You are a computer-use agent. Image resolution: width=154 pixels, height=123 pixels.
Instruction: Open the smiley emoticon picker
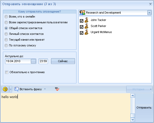[5, 89]
